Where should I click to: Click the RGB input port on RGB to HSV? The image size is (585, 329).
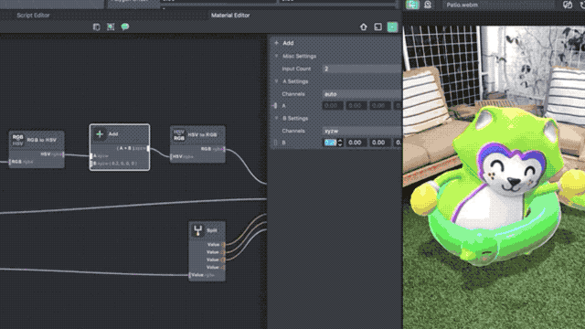tap(10, 162)
